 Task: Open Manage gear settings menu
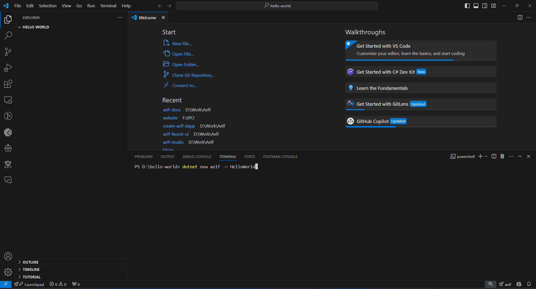8,272
